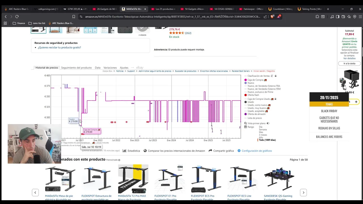Go to next sponsored products page arrow
Image resolution: width=363 pixels, height=204 pixels.
tap(303, 193)
